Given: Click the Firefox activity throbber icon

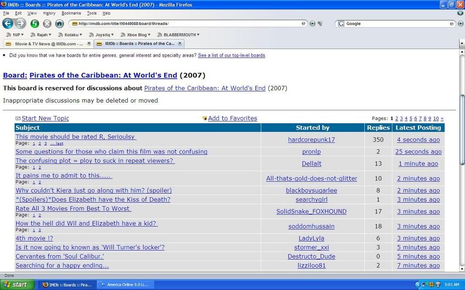Looking at the screenshot, I should pos(460,13).
